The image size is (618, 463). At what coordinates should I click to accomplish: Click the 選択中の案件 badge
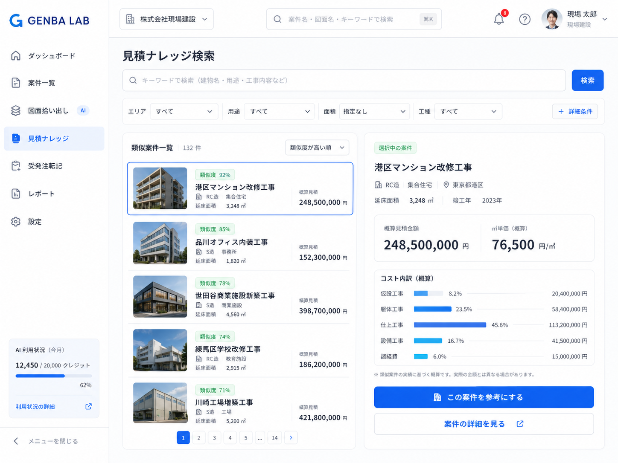395,148
